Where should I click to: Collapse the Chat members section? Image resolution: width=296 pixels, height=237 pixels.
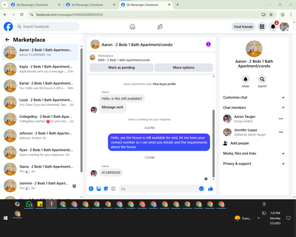coord(254,107)
